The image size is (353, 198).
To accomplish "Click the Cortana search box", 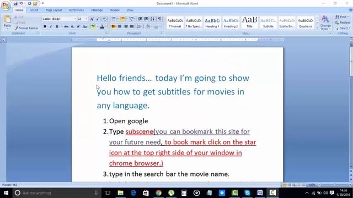I will click(x=57, y=193).
